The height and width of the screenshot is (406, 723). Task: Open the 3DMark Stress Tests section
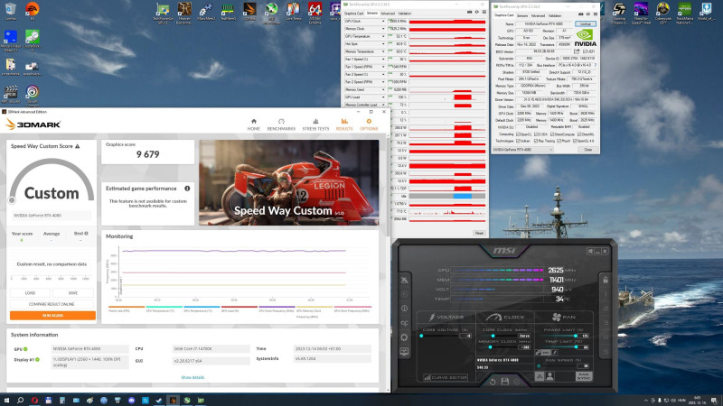pos(315,125)
